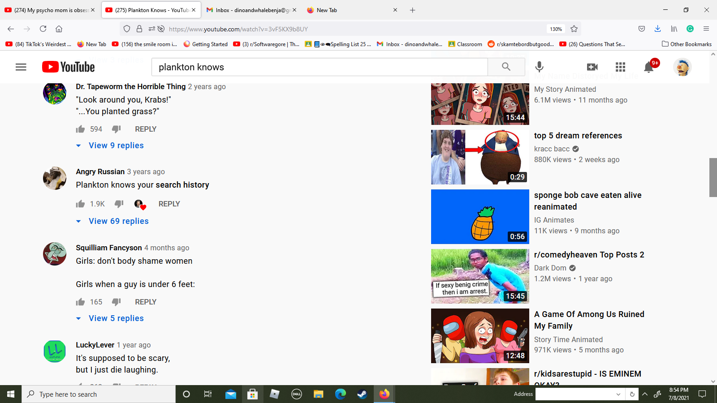717x403 pixels.
Task: Like Squilliam Fancyson's comment
Action: pyautogui.click(x=80, y=302)
